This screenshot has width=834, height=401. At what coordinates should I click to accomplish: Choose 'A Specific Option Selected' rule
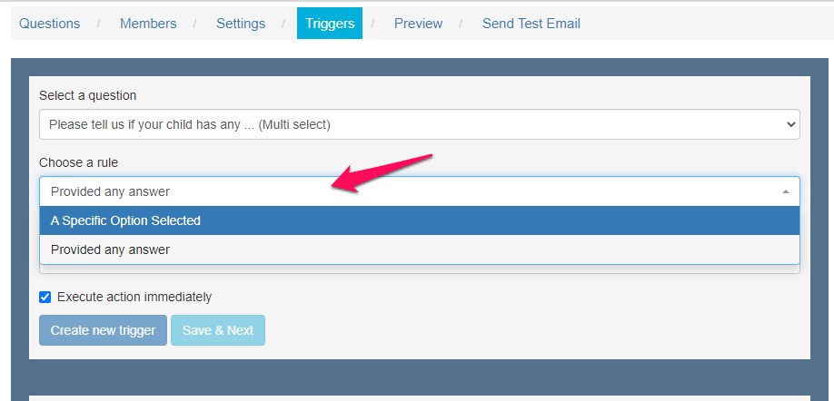click(419, 220)
